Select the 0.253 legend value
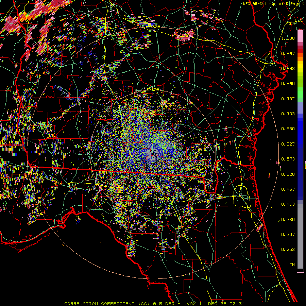Image resolution: width=306 pixels, height=306 pixels. (288, 250)
